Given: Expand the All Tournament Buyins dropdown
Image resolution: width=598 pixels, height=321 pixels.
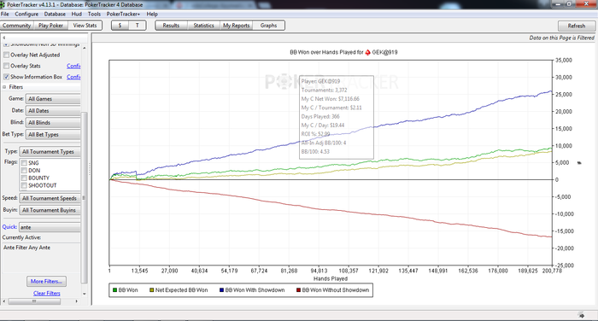Looking at the screenshot, I should [50, 210].
